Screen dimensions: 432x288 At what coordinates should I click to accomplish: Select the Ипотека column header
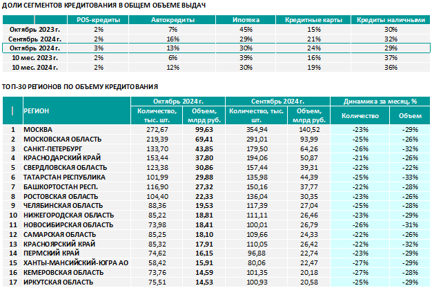pos(246,20)
